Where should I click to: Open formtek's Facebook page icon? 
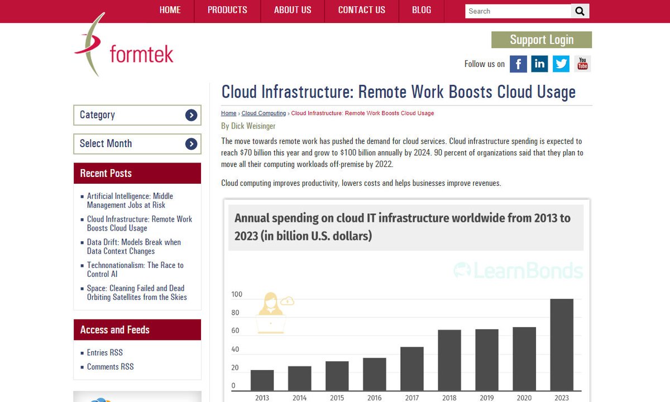point(518,64)
